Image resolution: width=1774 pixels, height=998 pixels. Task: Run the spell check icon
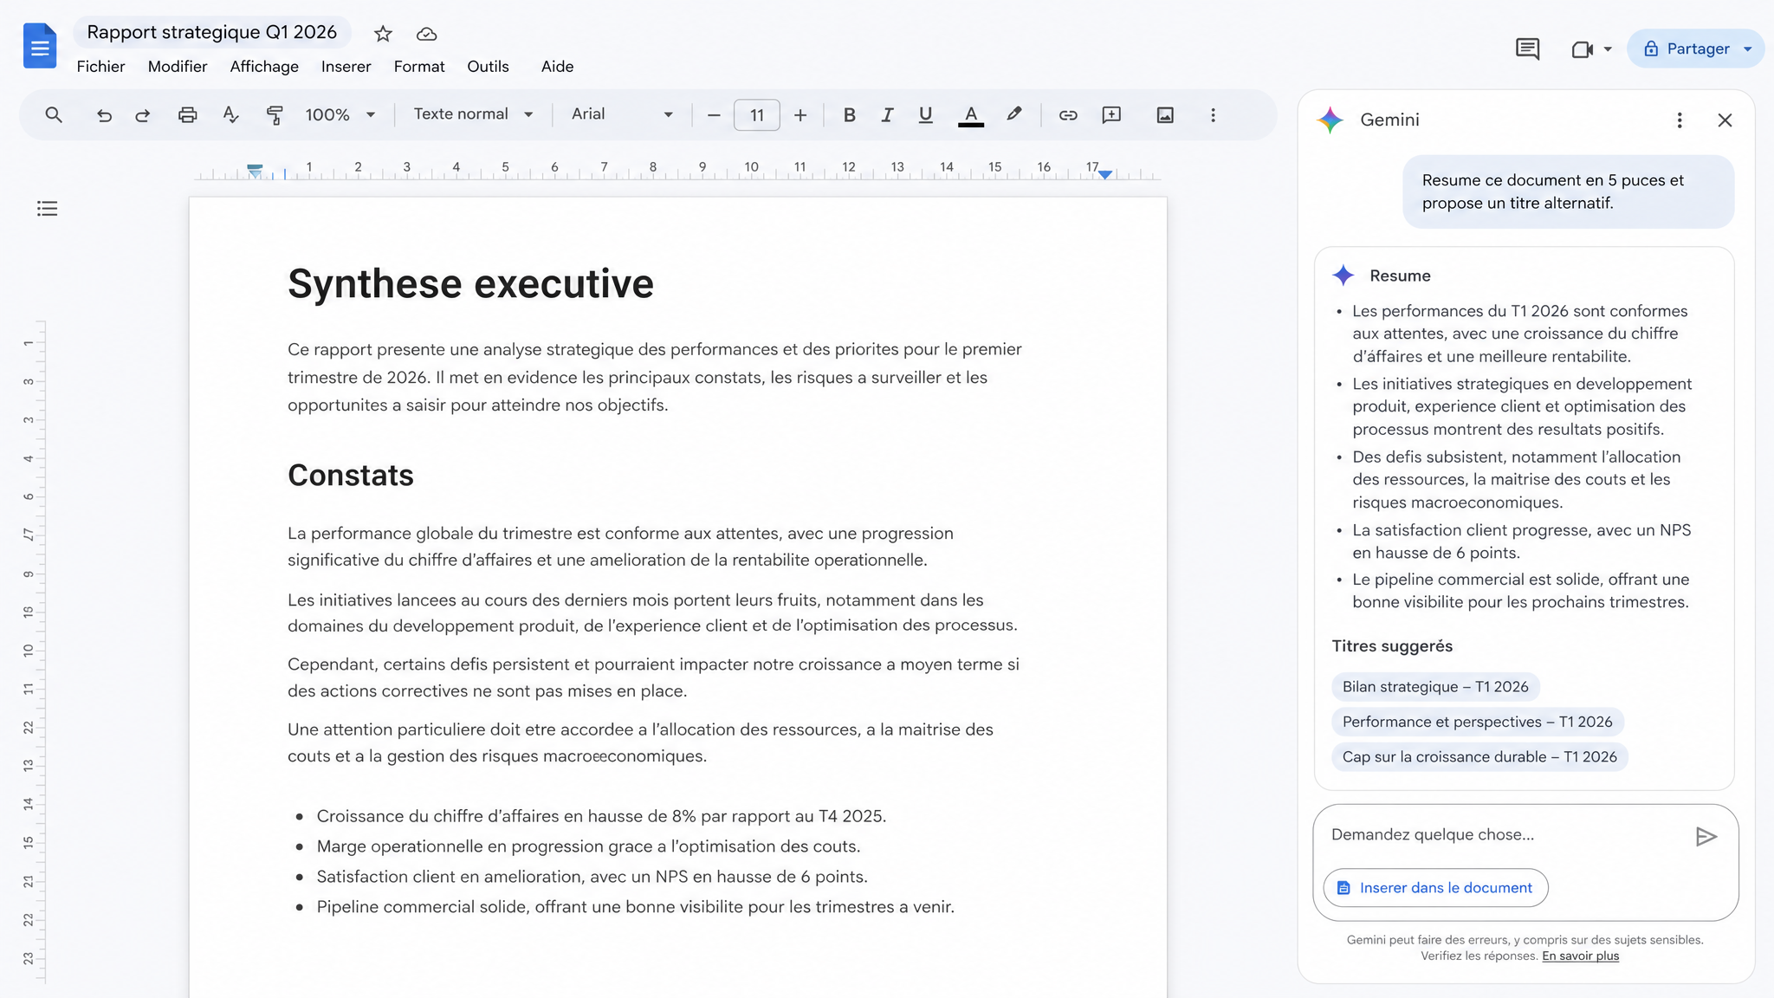point(230,114)
